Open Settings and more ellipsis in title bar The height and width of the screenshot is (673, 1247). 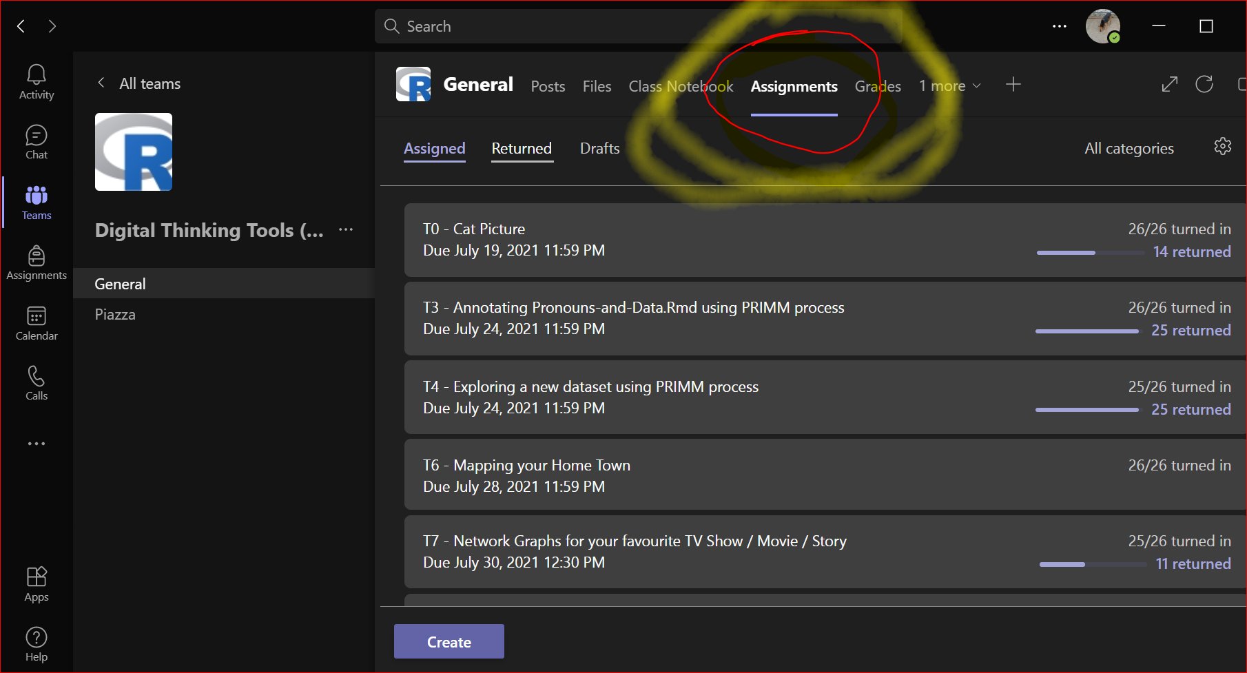click(1060, 26)
